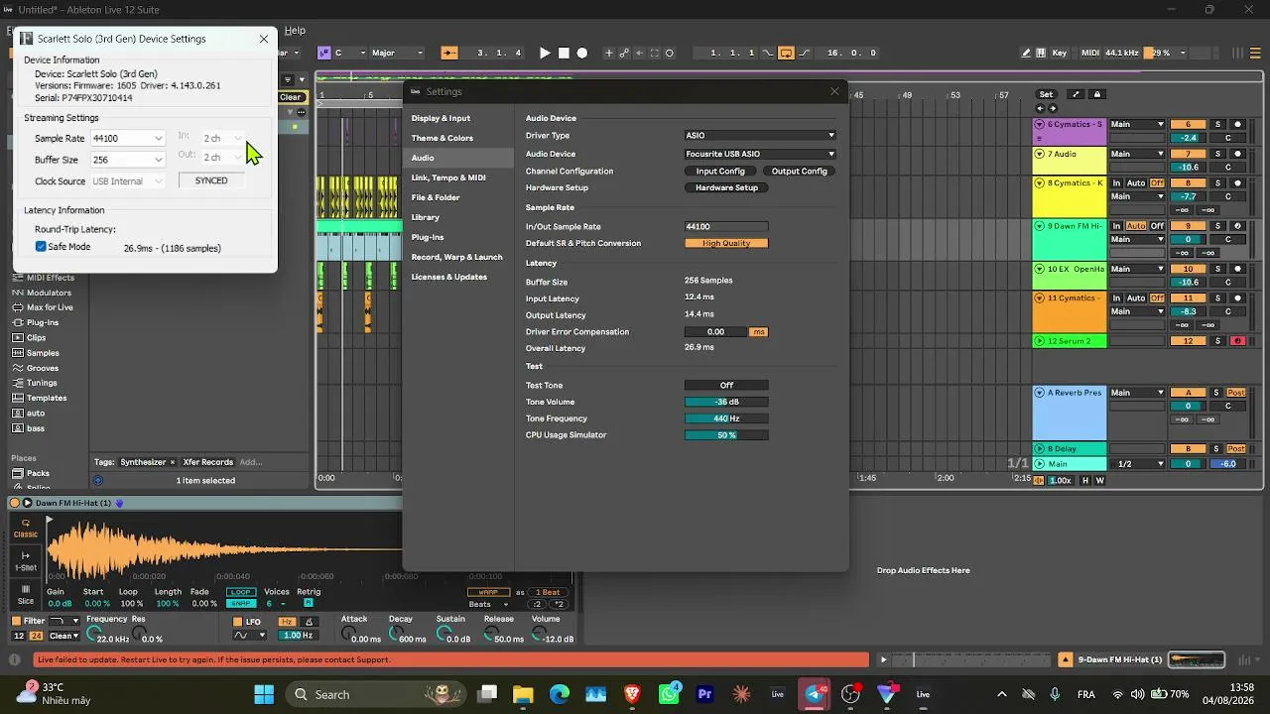Open the Display & Input settings tab
This screenshot has width=1270, height=714.
pyautogui.click(x=441, y=118)
